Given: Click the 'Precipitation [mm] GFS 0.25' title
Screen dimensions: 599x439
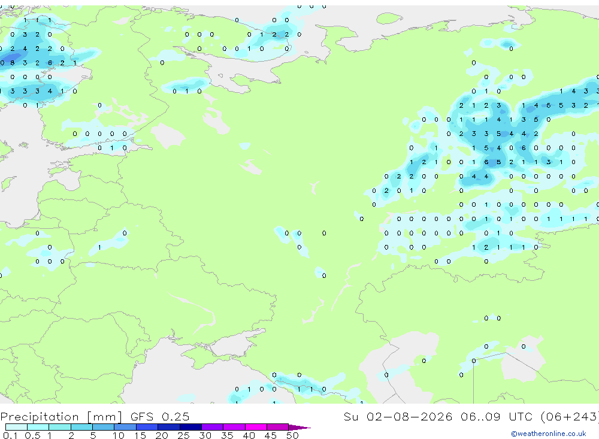Looking at the screenshot, I should 95,416.
